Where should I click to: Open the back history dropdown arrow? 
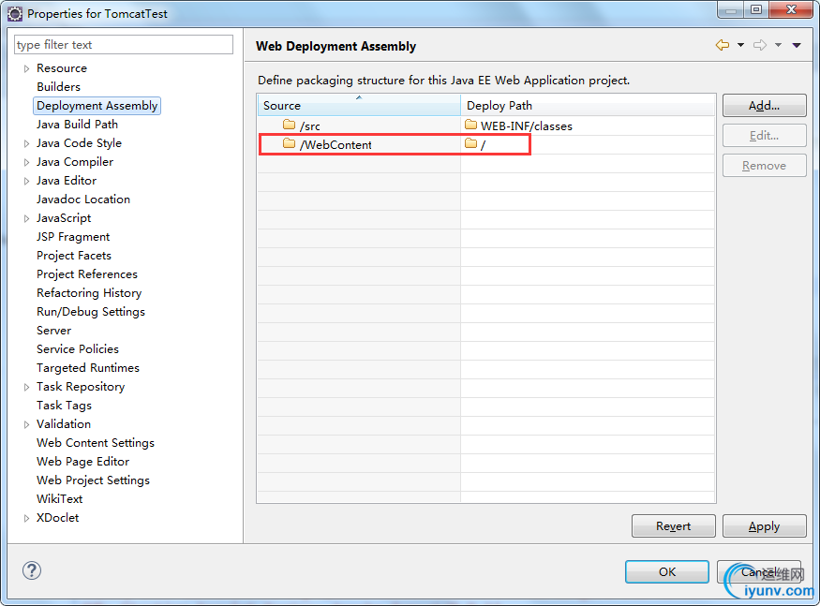click(x=740, y=46)
